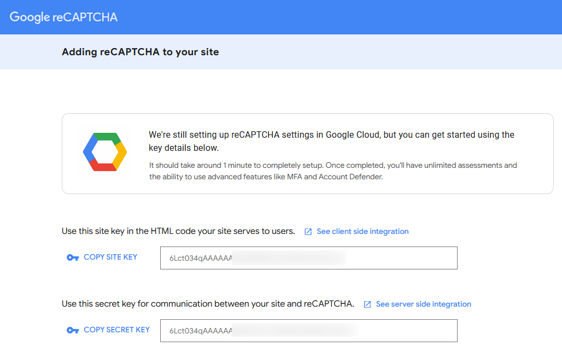Open the See client side integration link
Screen dimensions: 562x352
(362, 231)
